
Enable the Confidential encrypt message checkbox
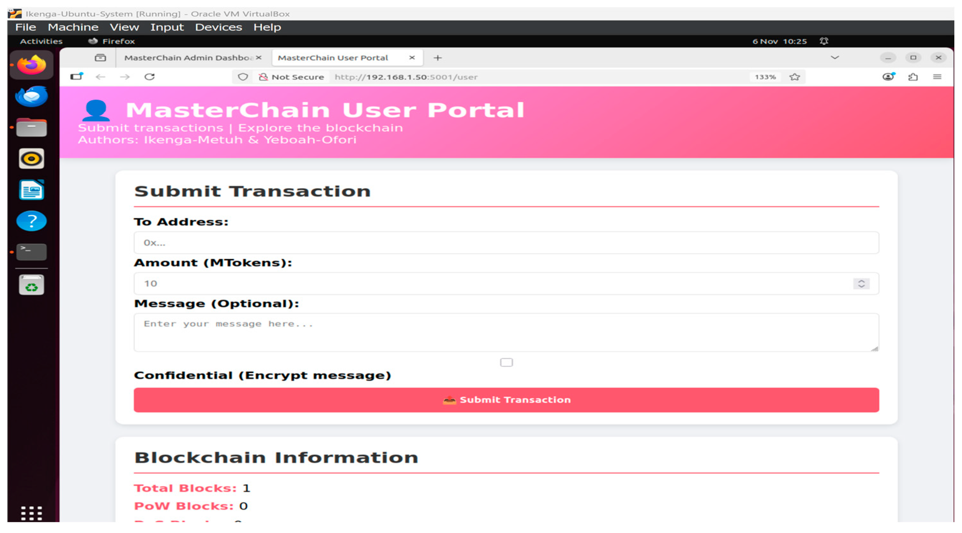click(x=506, y=363)
